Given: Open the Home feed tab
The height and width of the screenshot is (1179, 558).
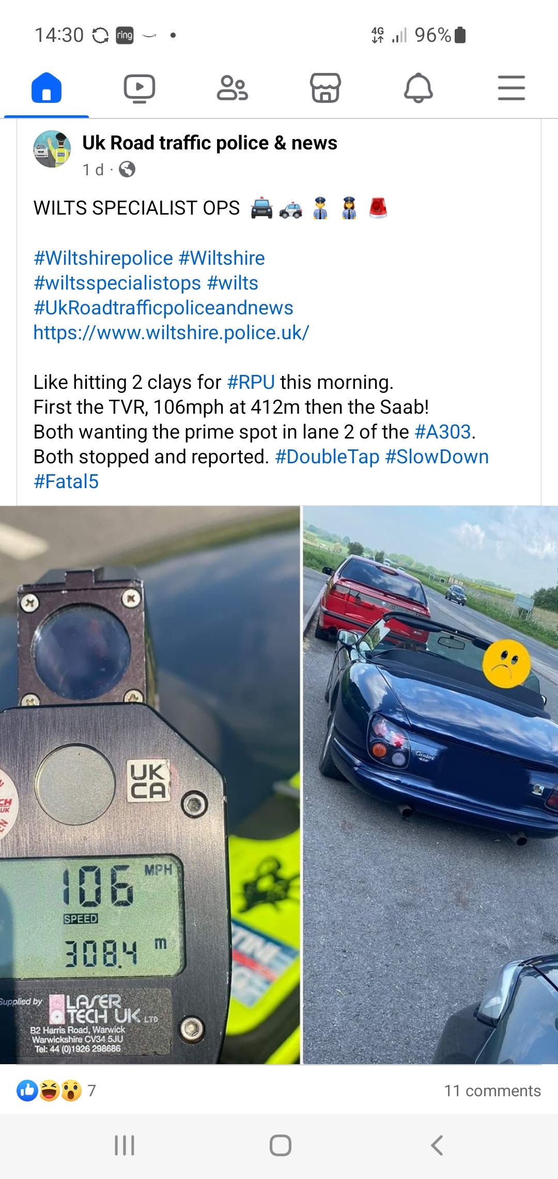Looking at the screenshot, I should click(47, 88).
